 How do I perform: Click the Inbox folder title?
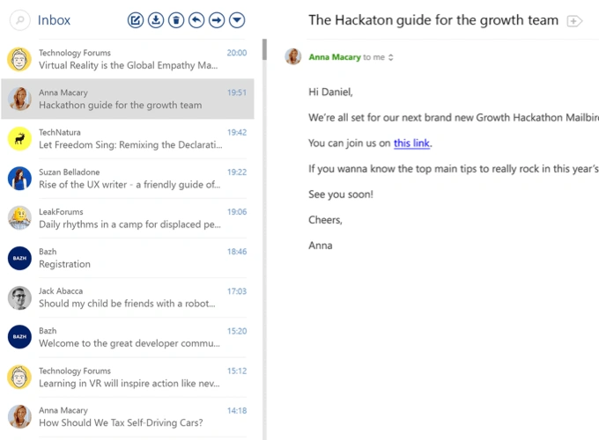click(54, 20)
